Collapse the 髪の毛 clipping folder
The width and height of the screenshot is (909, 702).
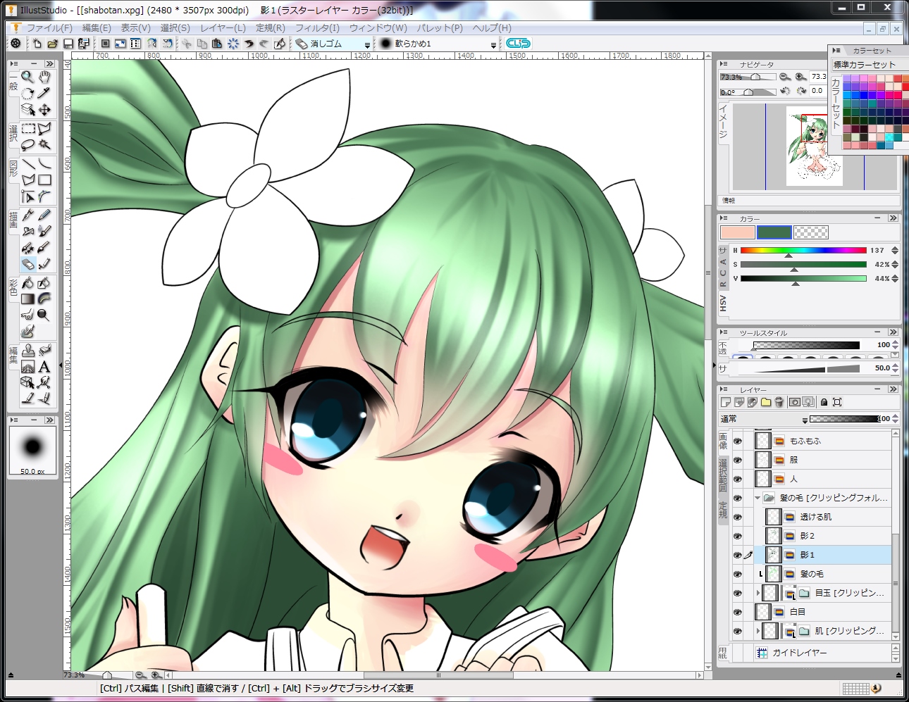point(757,498)
